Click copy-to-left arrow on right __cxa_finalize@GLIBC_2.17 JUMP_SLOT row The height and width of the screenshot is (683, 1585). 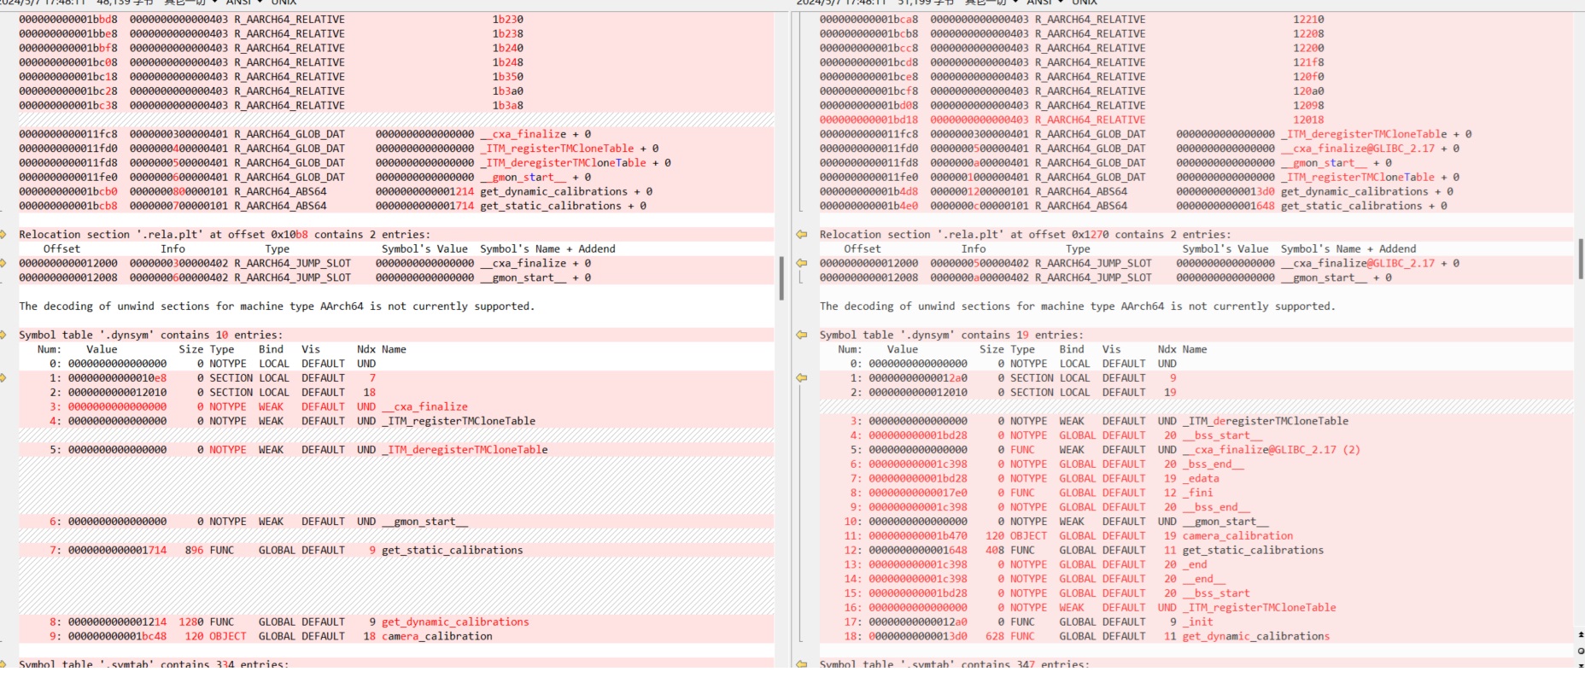[801, 263]
